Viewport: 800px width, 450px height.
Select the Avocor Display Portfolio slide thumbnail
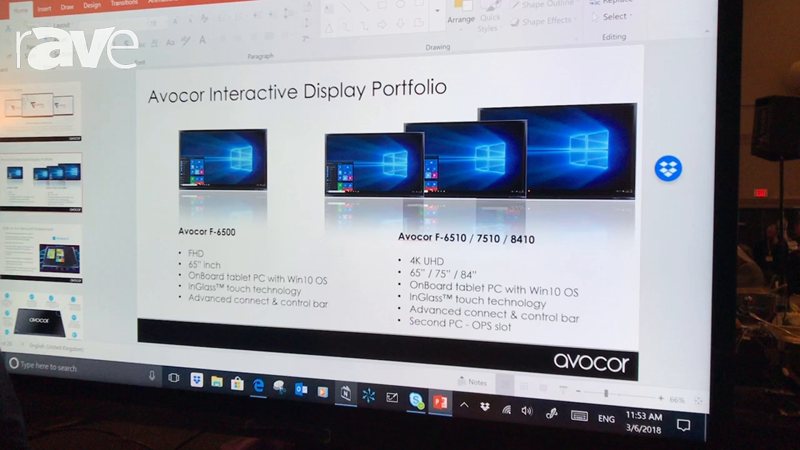pyautogui.click(x=41, y=181)
